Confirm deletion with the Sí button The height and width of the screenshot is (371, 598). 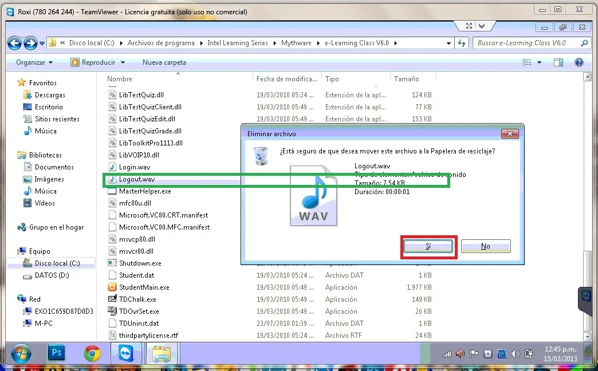428,246
